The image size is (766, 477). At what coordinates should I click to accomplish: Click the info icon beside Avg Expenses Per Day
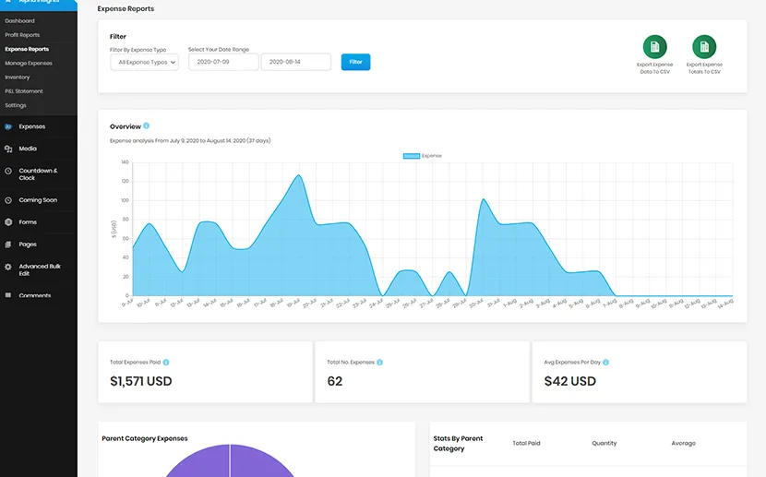(x=605, y=363)
